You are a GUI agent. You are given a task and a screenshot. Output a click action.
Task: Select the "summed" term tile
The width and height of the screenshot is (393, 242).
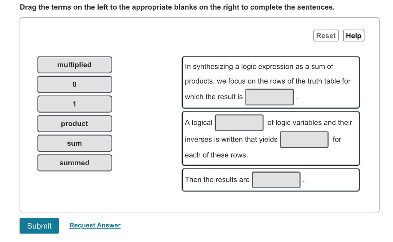click(74, 163)
